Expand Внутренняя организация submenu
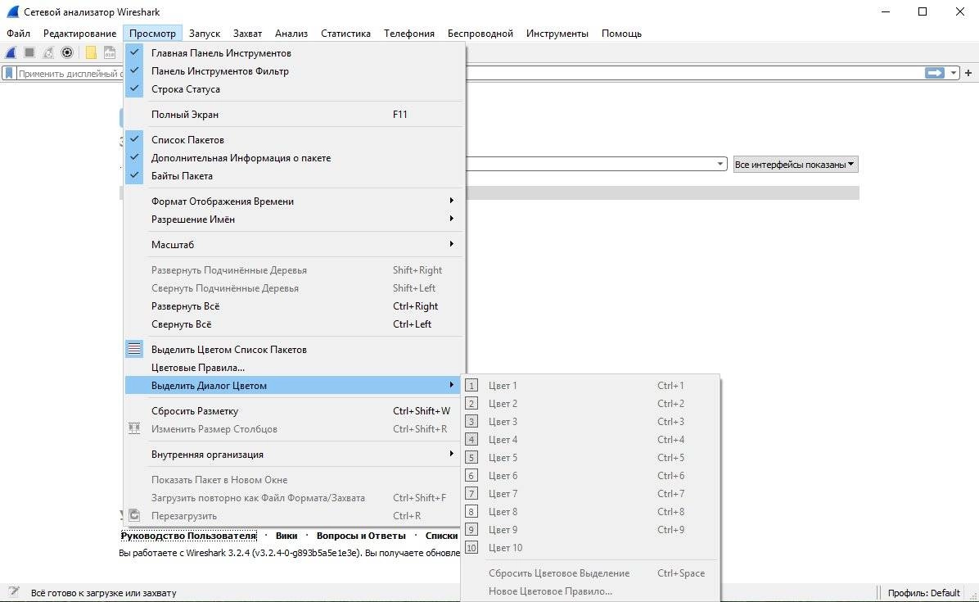Image resolution: width=979 pixels, height=602 pixels. coord(294,455)
